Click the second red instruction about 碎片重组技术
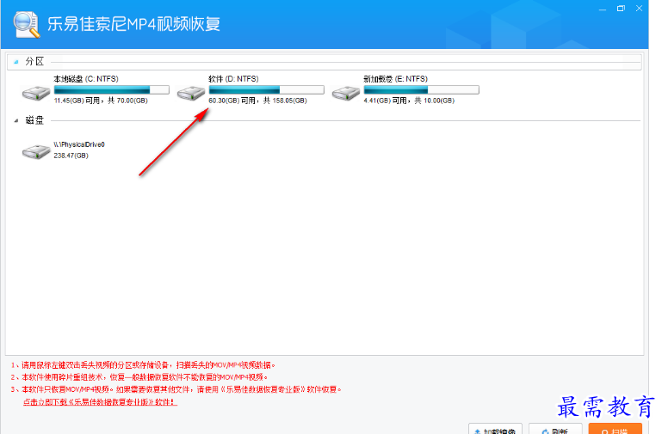Screen dimensions: 662x434 click(139, 377)
